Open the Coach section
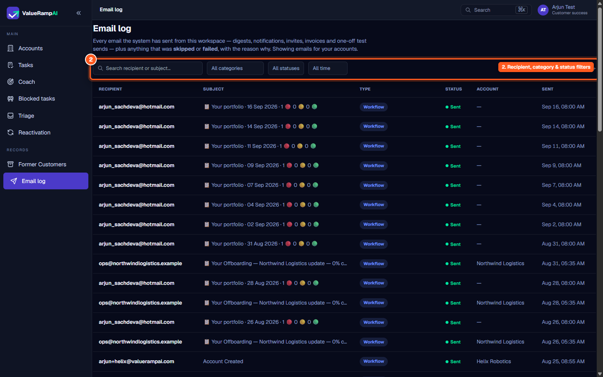This screenshot has width=603, height=377. click(x=46, y=82)
